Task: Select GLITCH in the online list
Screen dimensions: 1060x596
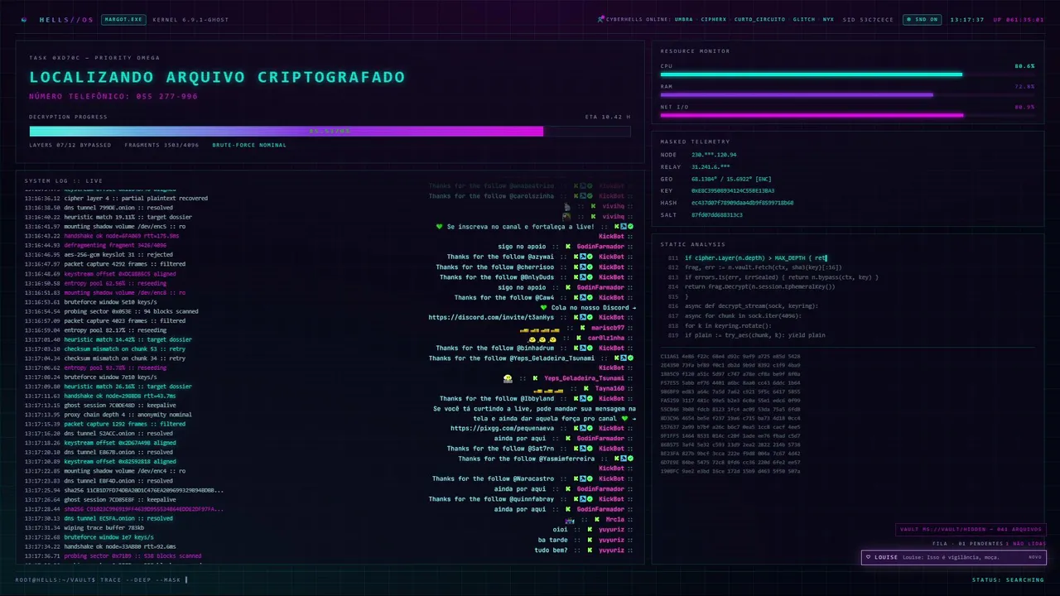Action: click(803, 19)
